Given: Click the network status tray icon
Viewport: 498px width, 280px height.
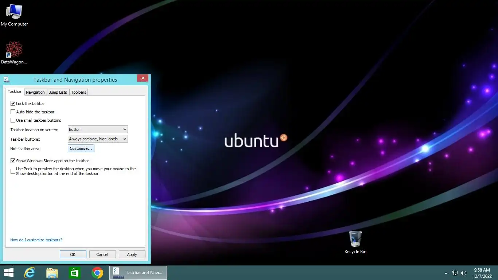Looking at the screenshot, I should [455, 273].
